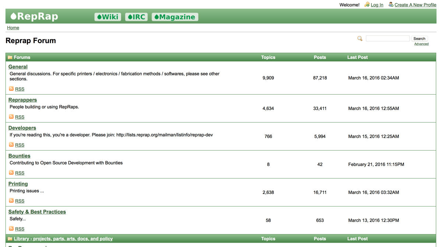Click the General topics count 9,909
Image resolution: width=442 pixels, height=247 pixels.
click(x=268, y=78)
